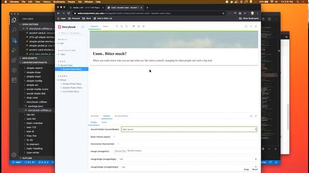This screenshot has height=173, width=309.
Task: Bookmark this page with the star icon
Action: tap(223, 13)
